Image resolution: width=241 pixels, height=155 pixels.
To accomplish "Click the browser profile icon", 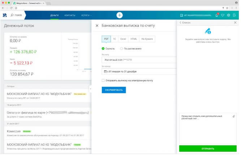I will (236, 3).
